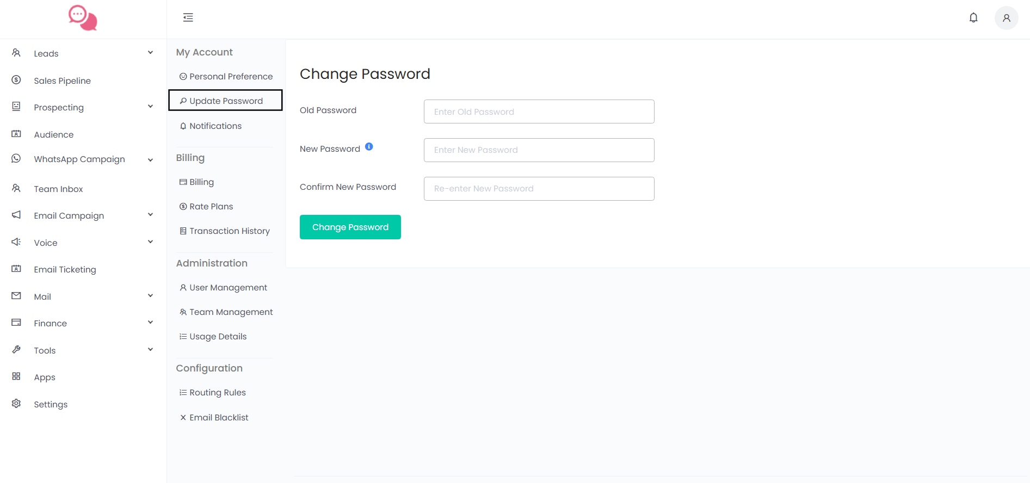Open the profile avatar menu
This screenshot has height=483, width=1030.
(x=1006, y=17)
